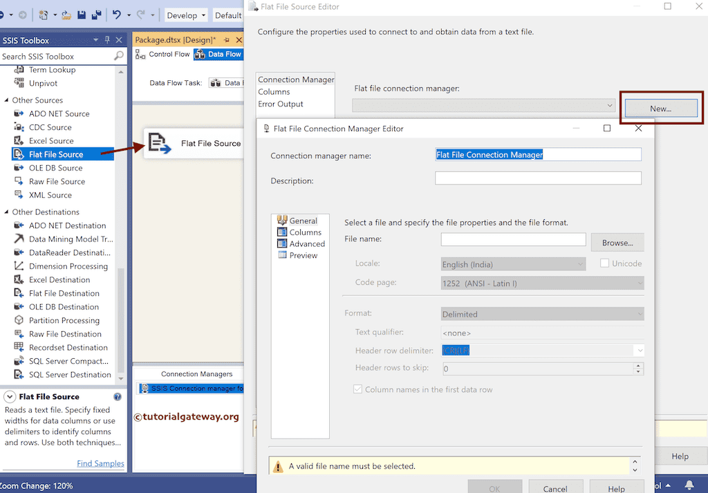Toggle Column names in the first data row
Image resolution: width=708 pixels, height=493 pixels.
click(357, 389)
